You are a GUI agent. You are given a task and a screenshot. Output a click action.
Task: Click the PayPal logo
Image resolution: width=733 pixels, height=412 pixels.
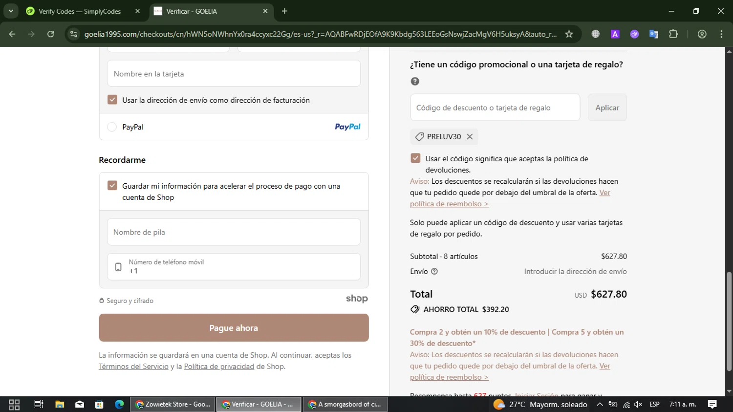coord(347,127)
